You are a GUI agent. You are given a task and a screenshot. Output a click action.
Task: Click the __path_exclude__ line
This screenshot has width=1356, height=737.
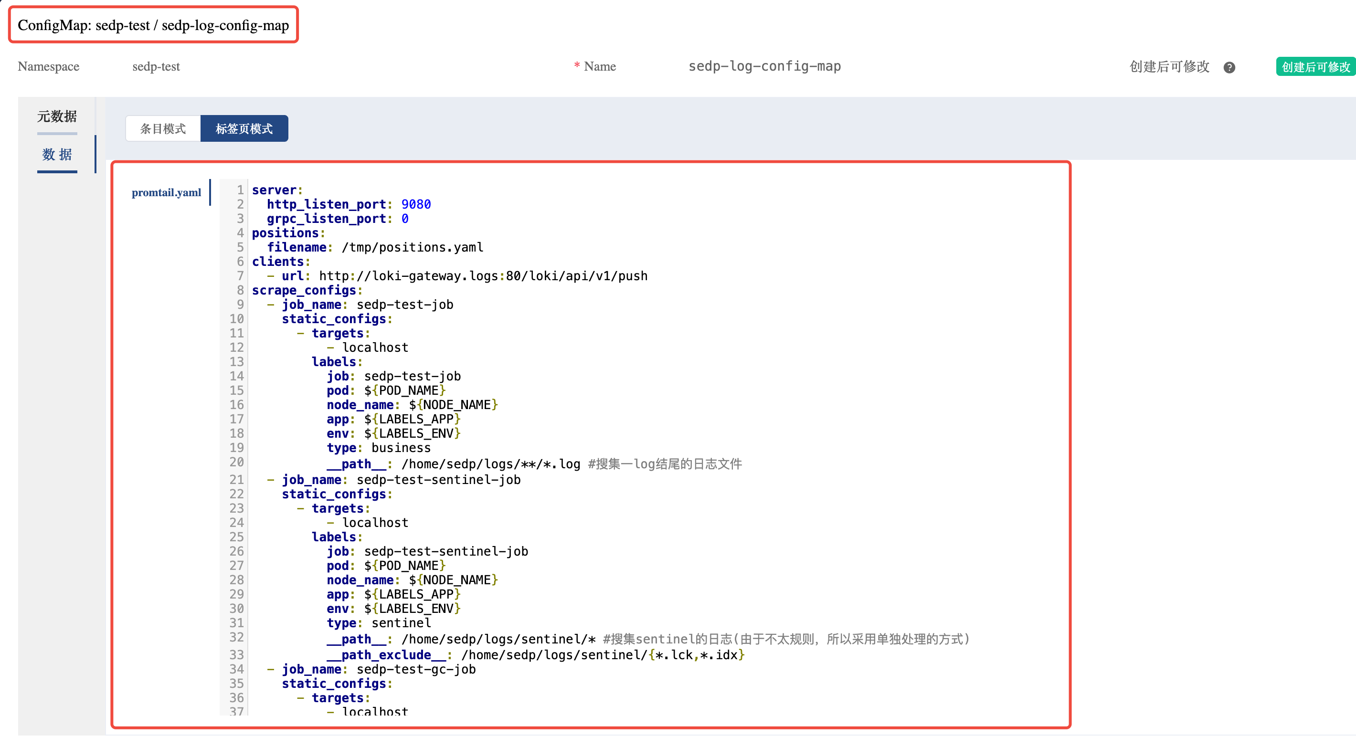(x=535, y=655)
